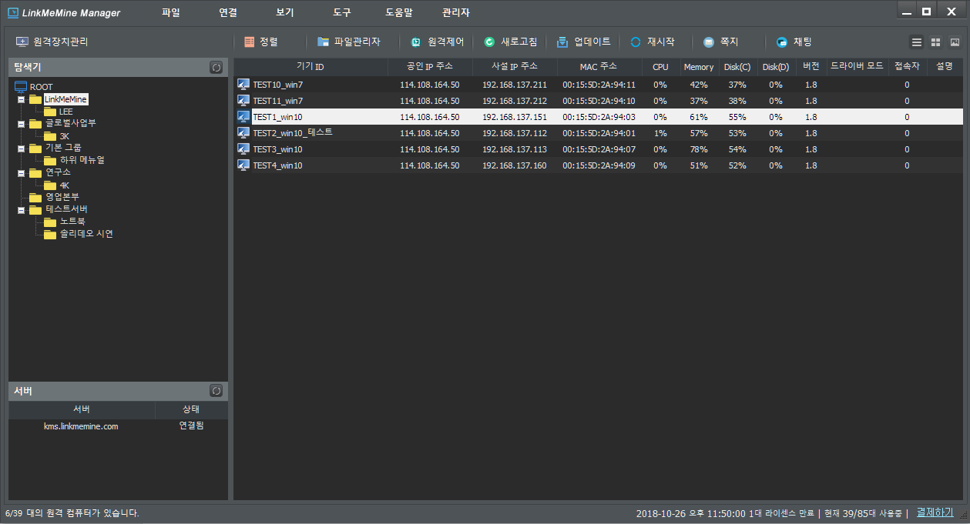Image resolution: width=970 pixels, height=524 pixels.
Task: Click the 정렬 sort icon
Action: 249,42
